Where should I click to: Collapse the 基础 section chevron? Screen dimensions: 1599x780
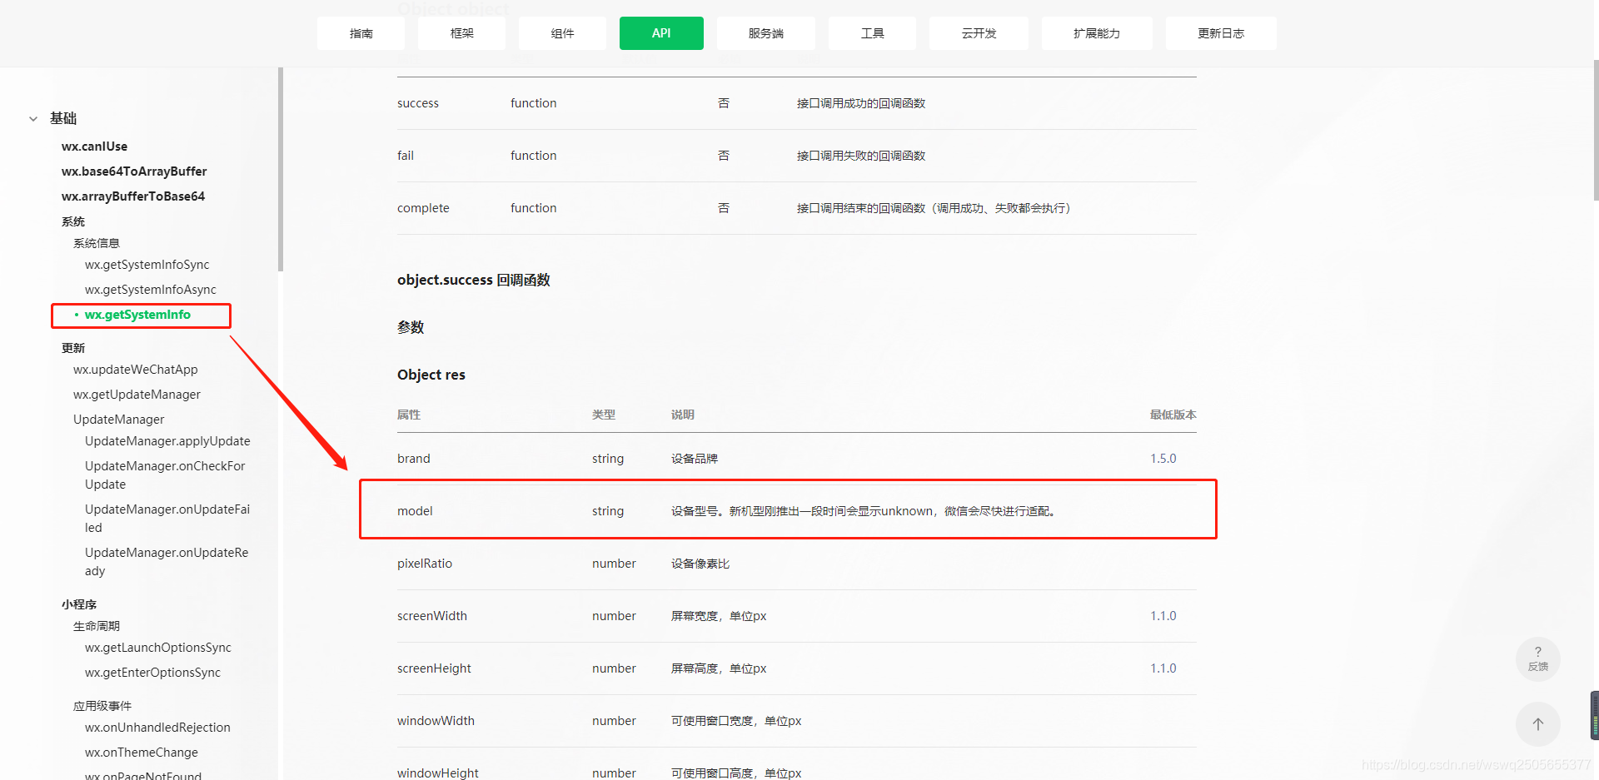pyautogui.click(x=33, y=119)
